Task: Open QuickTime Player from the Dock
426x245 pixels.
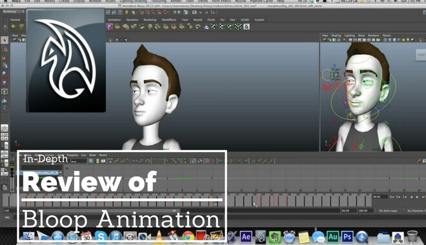Action: point(361,237)
